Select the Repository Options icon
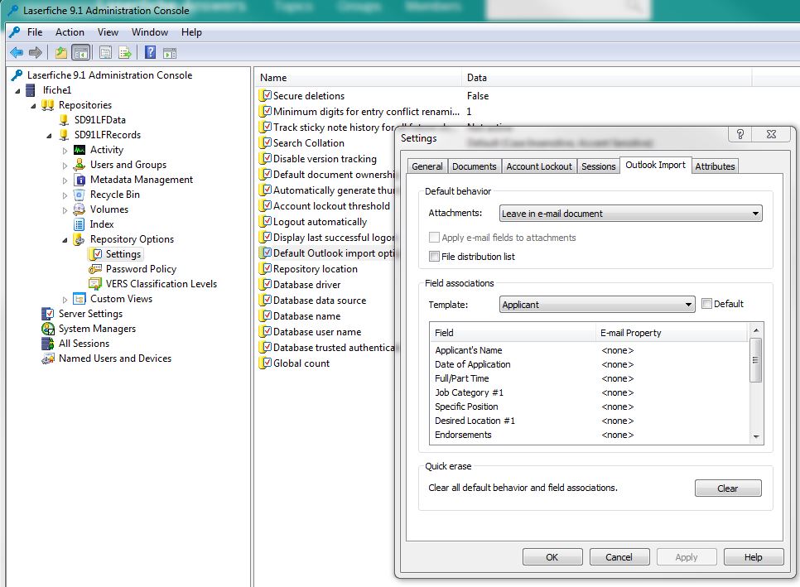 [79, 239]
